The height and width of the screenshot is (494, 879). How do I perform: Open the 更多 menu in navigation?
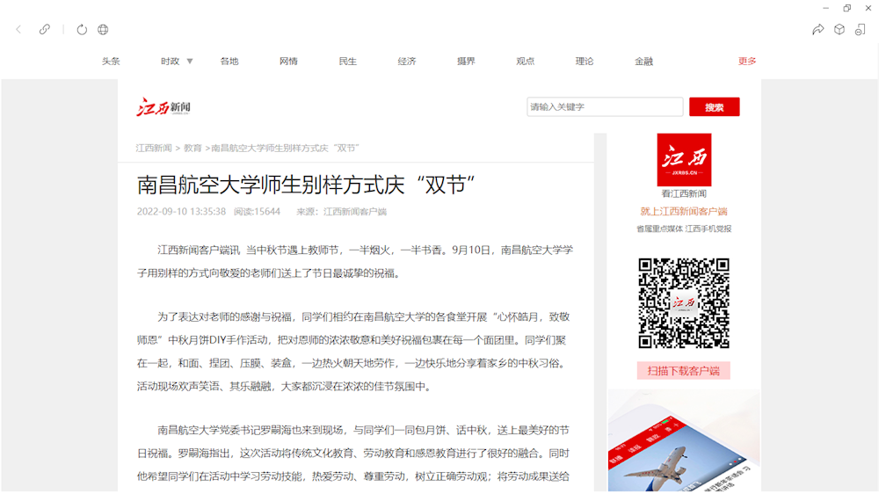pos(747,61)
